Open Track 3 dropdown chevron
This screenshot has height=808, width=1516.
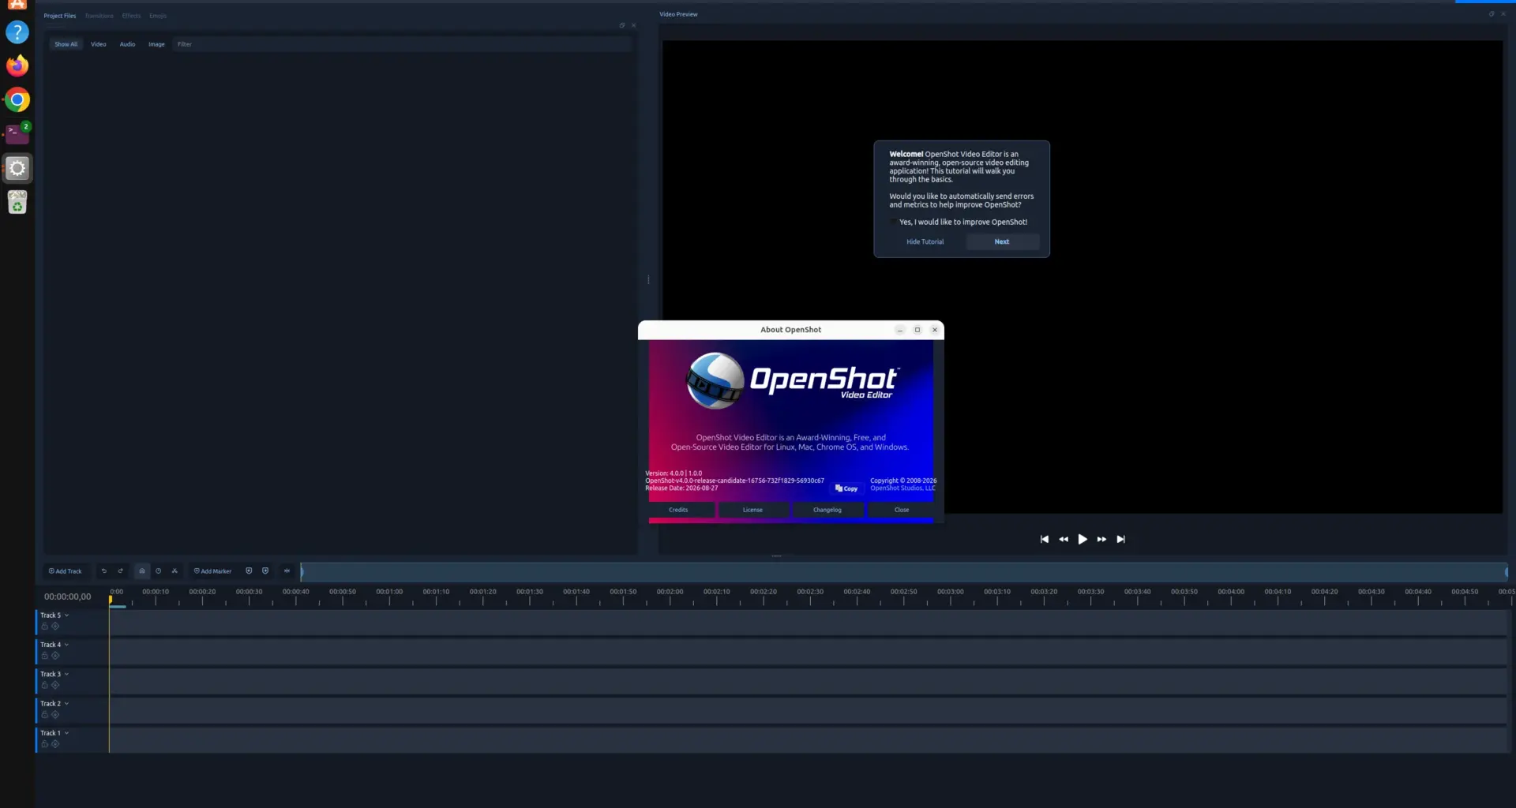pos(66,674)
